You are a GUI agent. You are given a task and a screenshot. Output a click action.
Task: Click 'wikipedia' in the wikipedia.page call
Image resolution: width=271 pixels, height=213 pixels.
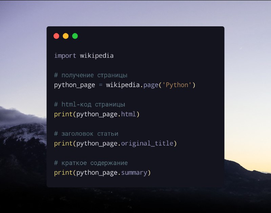click(123, 85)
